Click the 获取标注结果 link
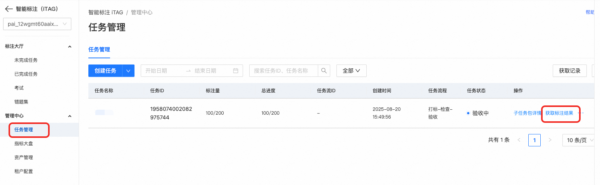600x185 pixels. click(x=559, y=113)
